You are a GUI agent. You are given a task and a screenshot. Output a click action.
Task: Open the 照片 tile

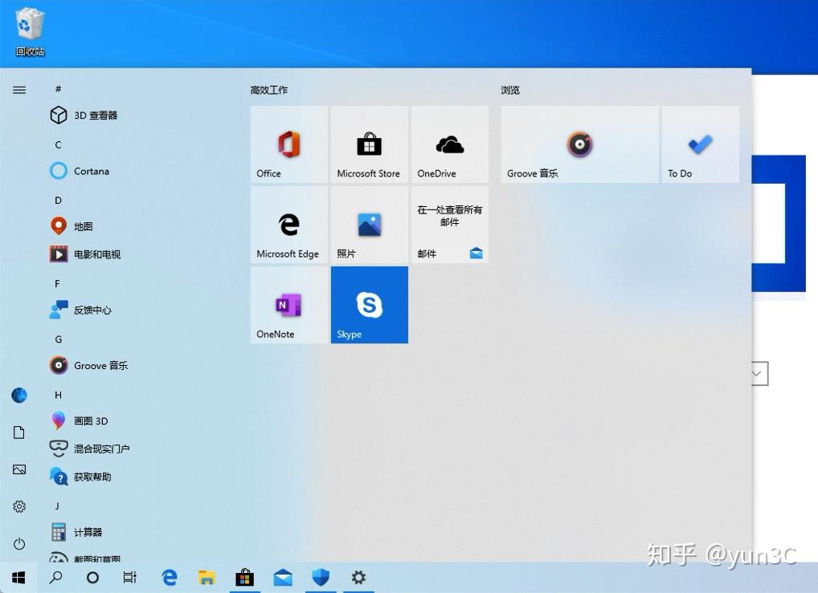point(369,225)
